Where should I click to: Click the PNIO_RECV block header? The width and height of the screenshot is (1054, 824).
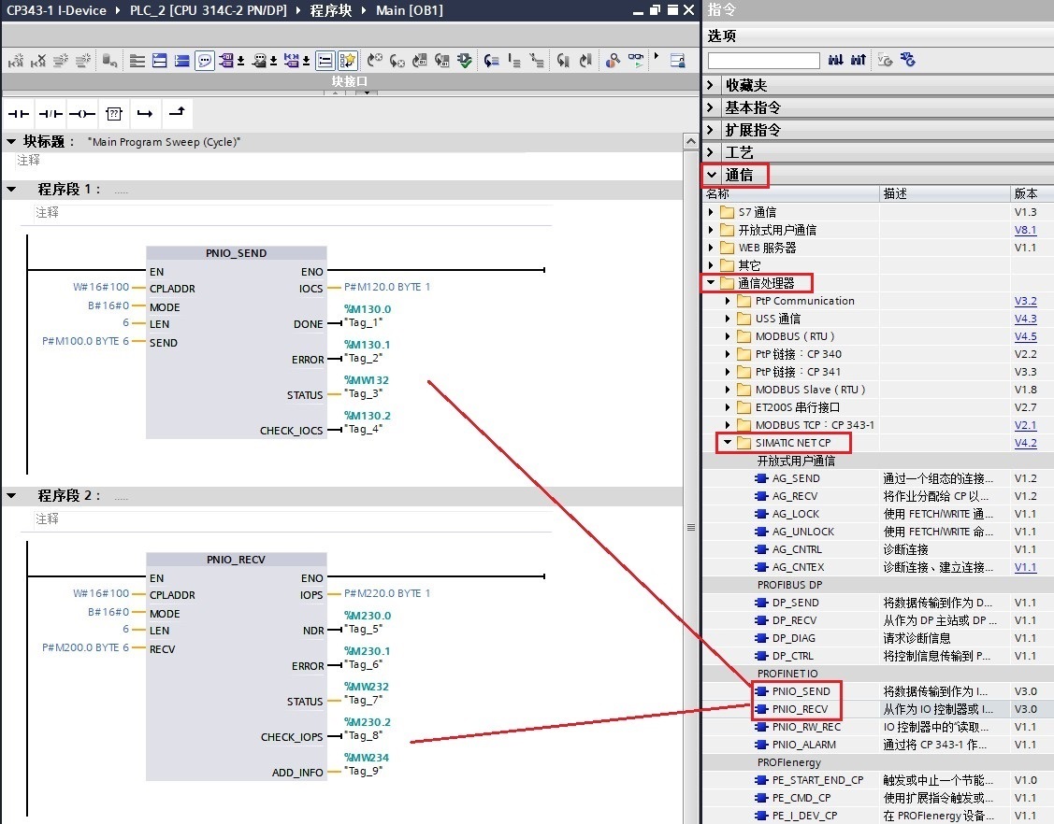(x=236, y=560)
